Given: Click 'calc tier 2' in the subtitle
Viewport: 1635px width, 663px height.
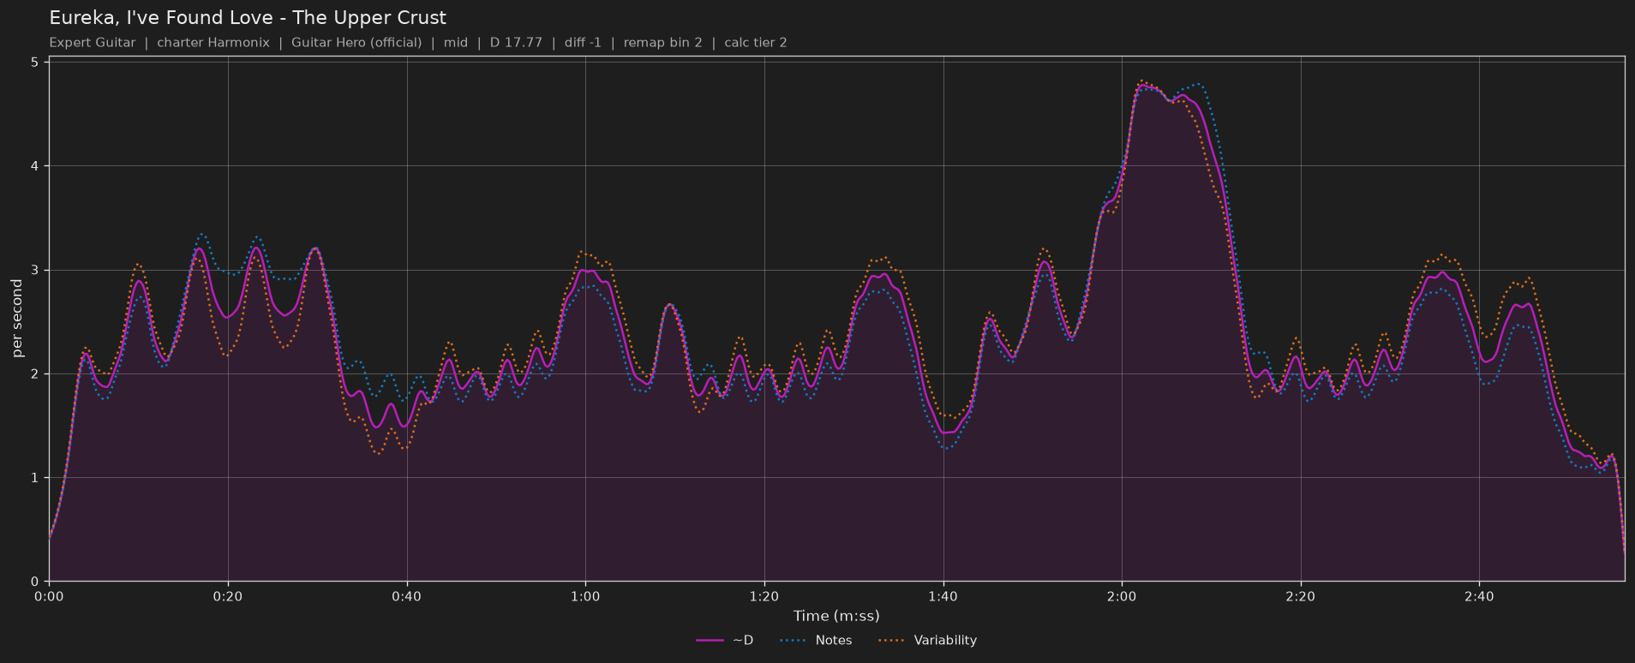Looking at the screenshot, I should pyautogui.click(x=755, y=43).
